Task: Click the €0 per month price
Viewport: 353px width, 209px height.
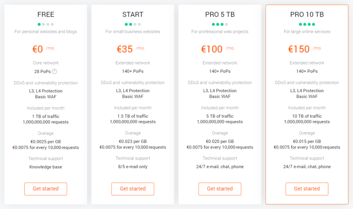Action: coord(38,49)
